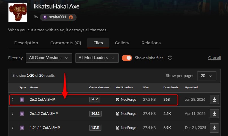The image size is (228, 136).
Task: Toggle the Show alpha files switch
Action: (x=127, y=58)
